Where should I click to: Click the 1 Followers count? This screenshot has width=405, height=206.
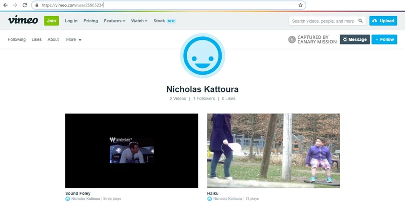(204, 98)
